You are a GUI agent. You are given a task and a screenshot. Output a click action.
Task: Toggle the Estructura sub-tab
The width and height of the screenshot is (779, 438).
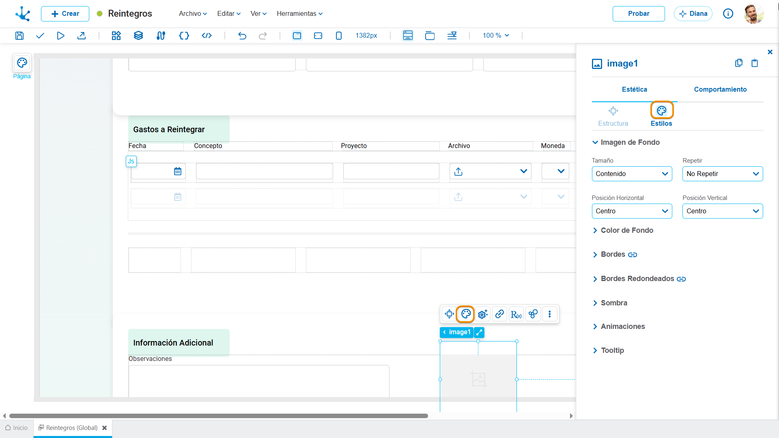(x=613, y=116)
